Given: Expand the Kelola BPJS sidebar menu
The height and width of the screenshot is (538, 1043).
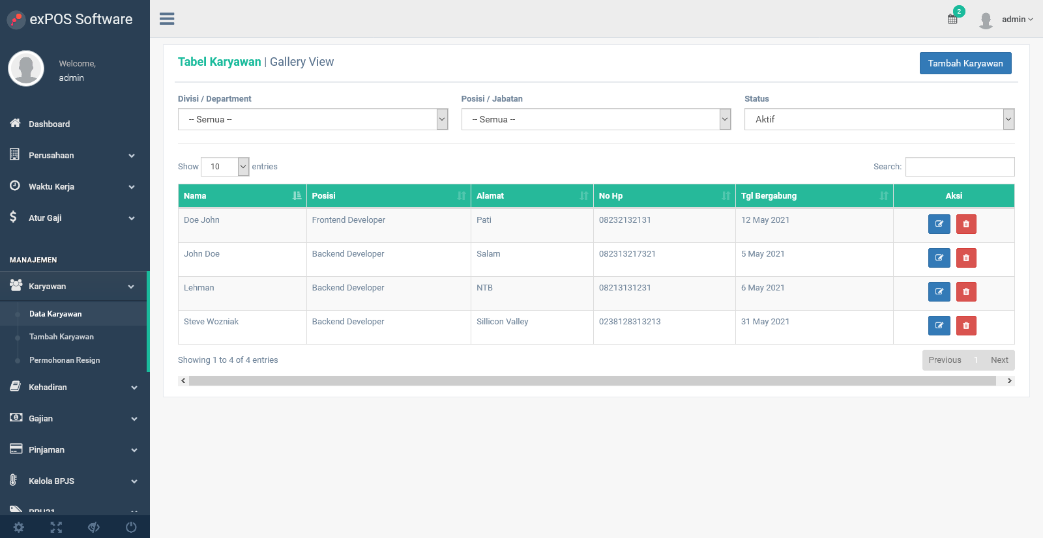Looking at the screenshot, I should [x=75, y=481].
